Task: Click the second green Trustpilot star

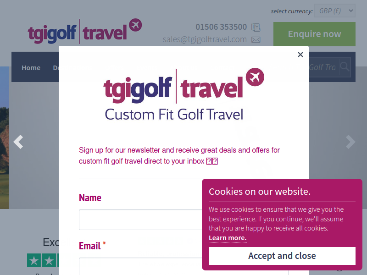Action: tap(49, 260)
